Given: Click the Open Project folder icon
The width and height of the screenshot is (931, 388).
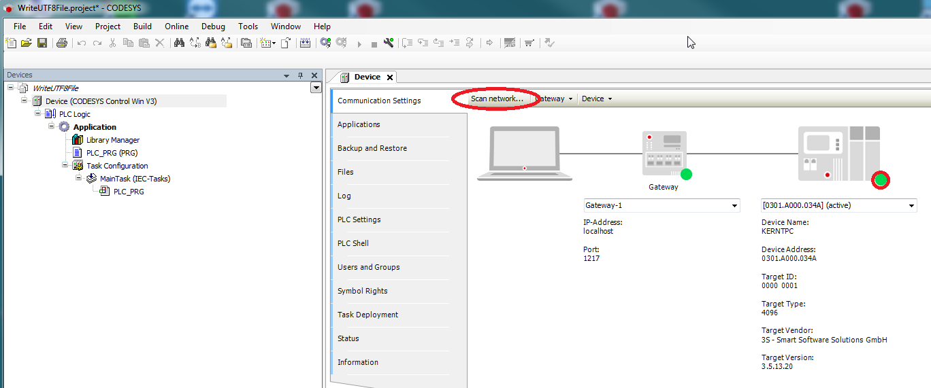Looking at the screenshot, I should [26, 43].
